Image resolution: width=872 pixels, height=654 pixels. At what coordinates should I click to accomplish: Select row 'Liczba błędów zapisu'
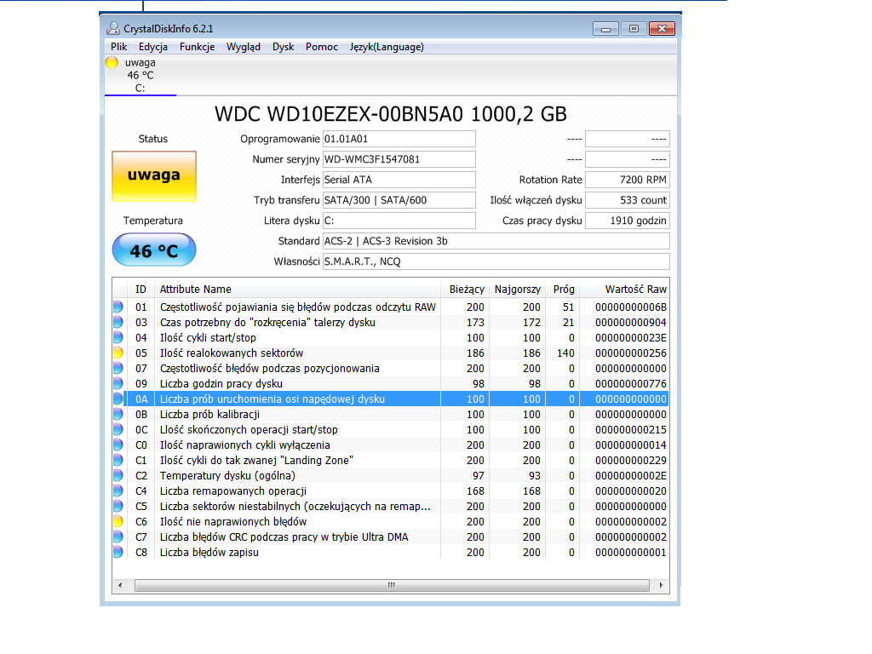tap(390, 552)
